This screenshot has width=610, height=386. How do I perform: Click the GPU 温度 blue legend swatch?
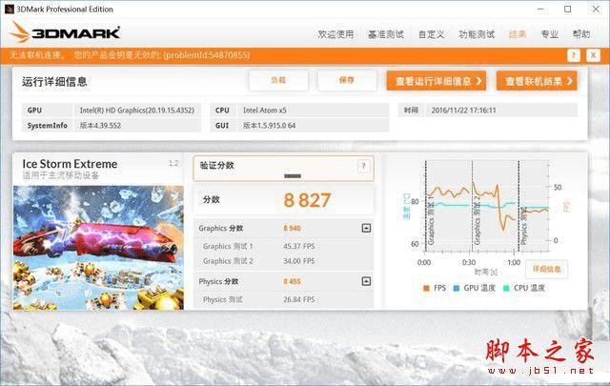[x=457, y=289]
